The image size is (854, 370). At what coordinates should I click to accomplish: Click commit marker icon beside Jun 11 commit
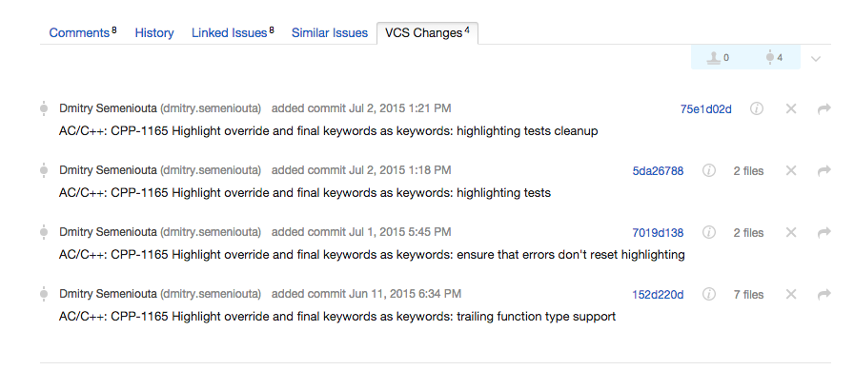(44, 294)
